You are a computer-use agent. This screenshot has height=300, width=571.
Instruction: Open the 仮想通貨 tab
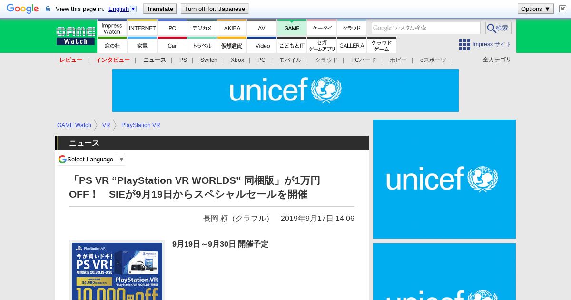pos(232,45)
